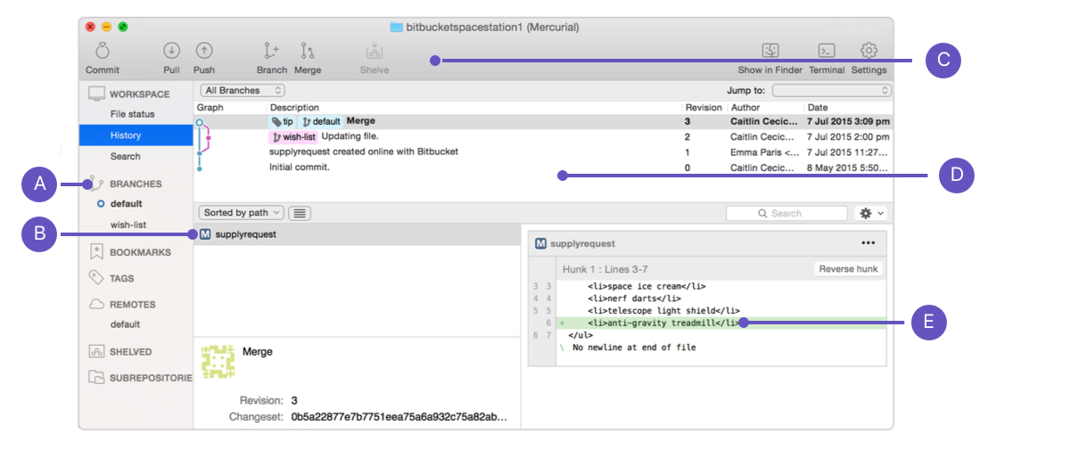Click the Subrepositories folder icon

(x=96, y=378)
